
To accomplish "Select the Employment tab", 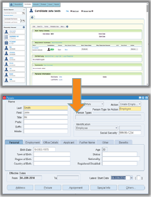I will (32, 142).
